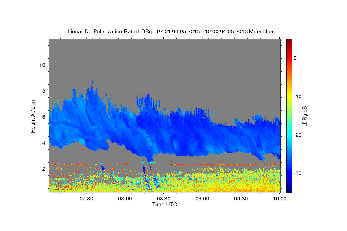Click the 'LDRg dB' colorbar label
Image resolution: width=347 pixels, height=231 pixels.
304,116
